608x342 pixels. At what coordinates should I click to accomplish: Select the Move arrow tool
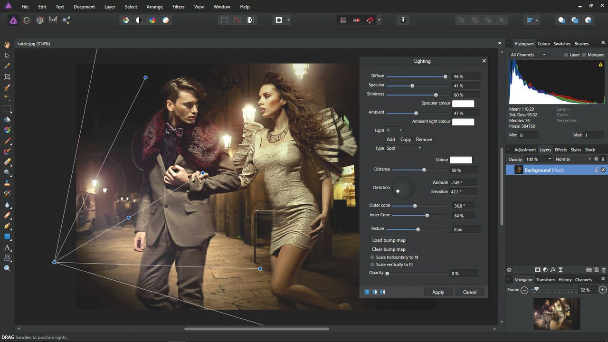click(7, 56)
